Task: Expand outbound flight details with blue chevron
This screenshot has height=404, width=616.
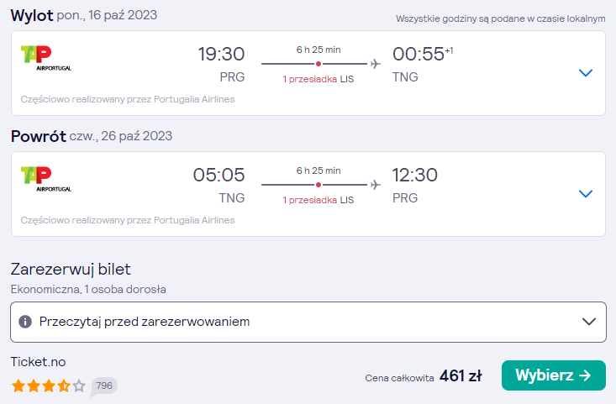Action: (586, 73)
